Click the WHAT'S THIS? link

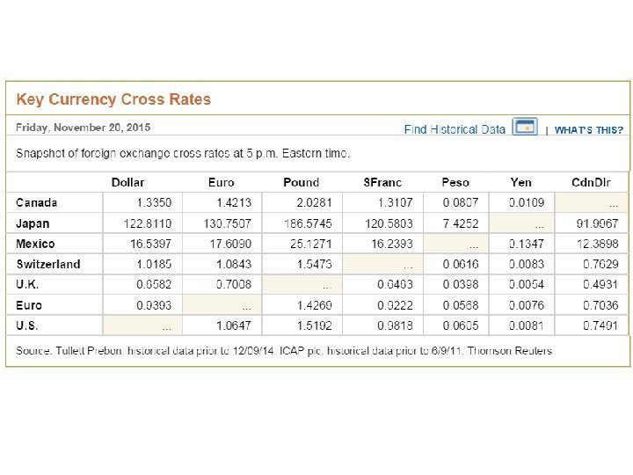point(589,130)
